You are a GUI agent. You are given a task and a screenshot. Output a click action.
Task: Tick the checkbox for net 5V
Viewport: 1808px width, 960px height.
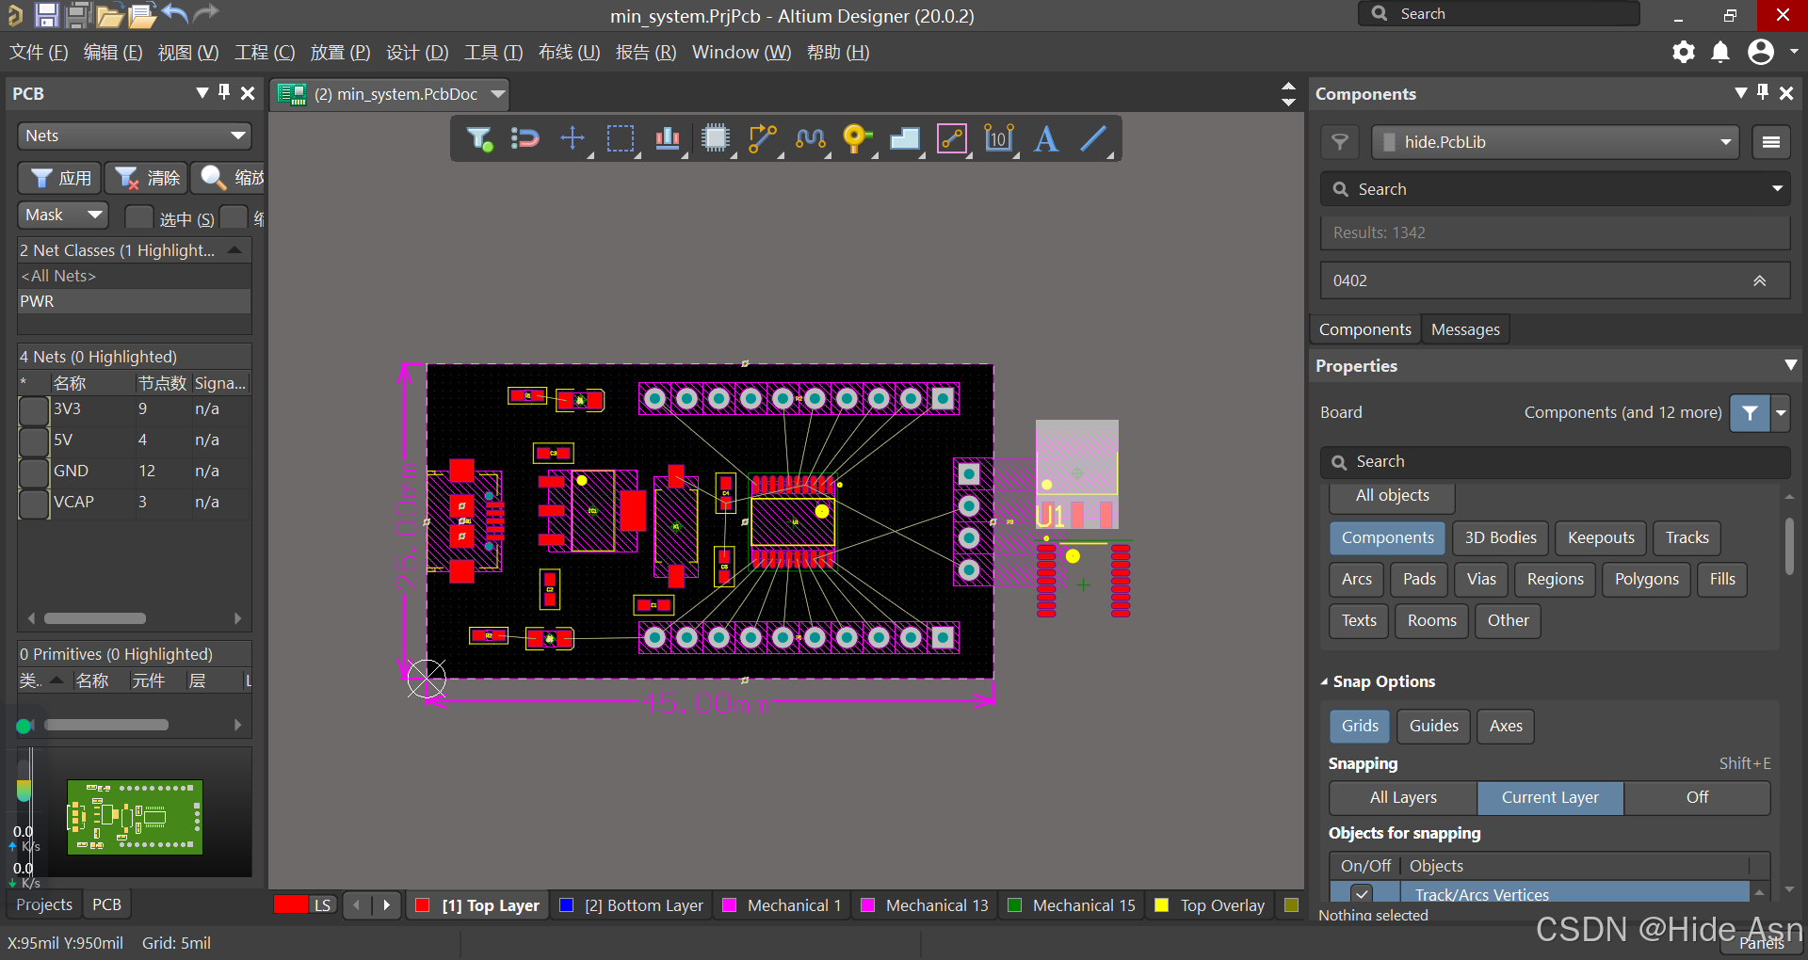click(35, 441)
